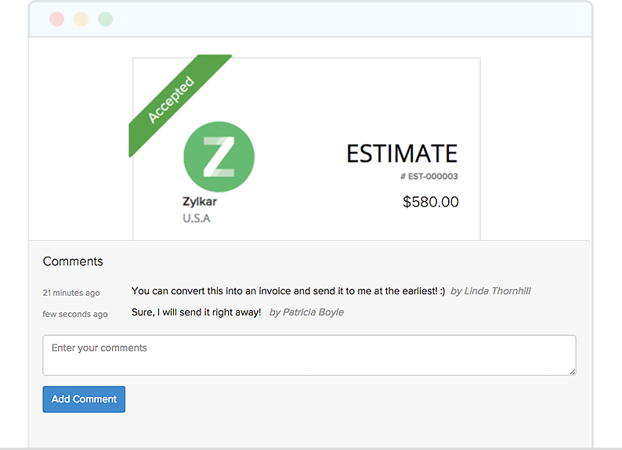Click the comment box resize handle
The height and width of the screenshot is (450, 622).
click(x=573, y=371)
